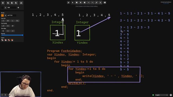Click 'Program ForAnidados;' code line
The image size is (173, 97).
click(x=65, y=51)
